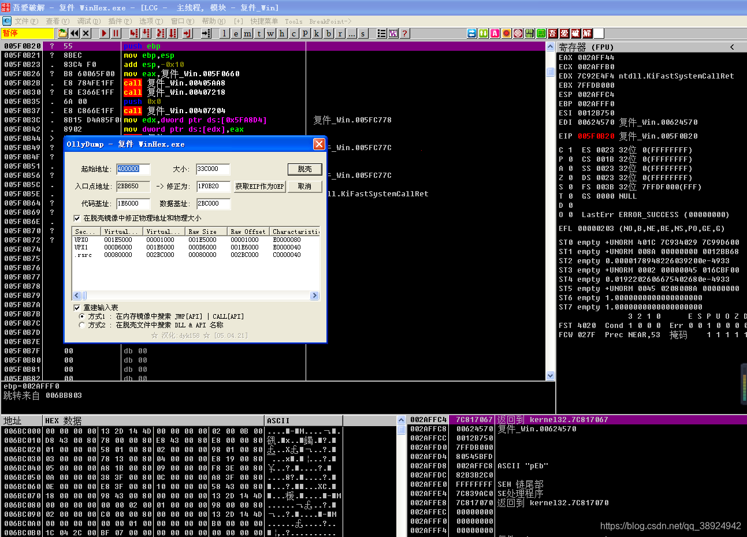Click hex dump scrollbar up arrow
The width and height of the screenshot is (747, 537).
pos(402,420)
